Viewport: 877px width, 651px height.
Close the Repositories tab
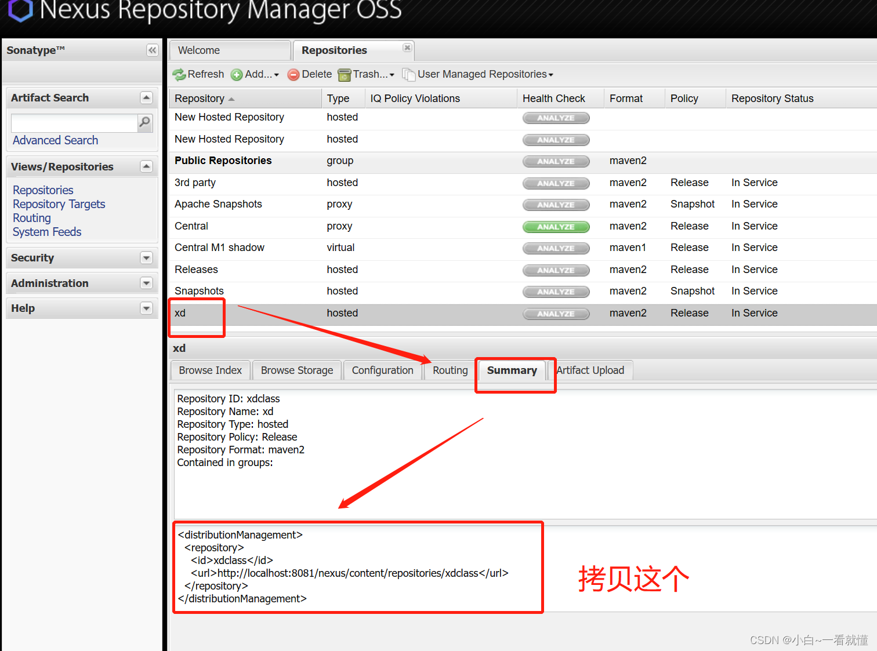tap(407, 48)
